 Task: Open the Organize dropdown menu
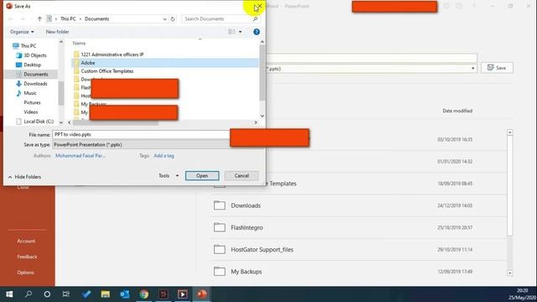point(22,32)
